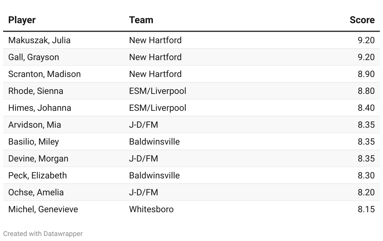The width and height of the screenshot is (383, 241).
Task: Click the 8.80 score for Rhode
Action: (366, 91)
